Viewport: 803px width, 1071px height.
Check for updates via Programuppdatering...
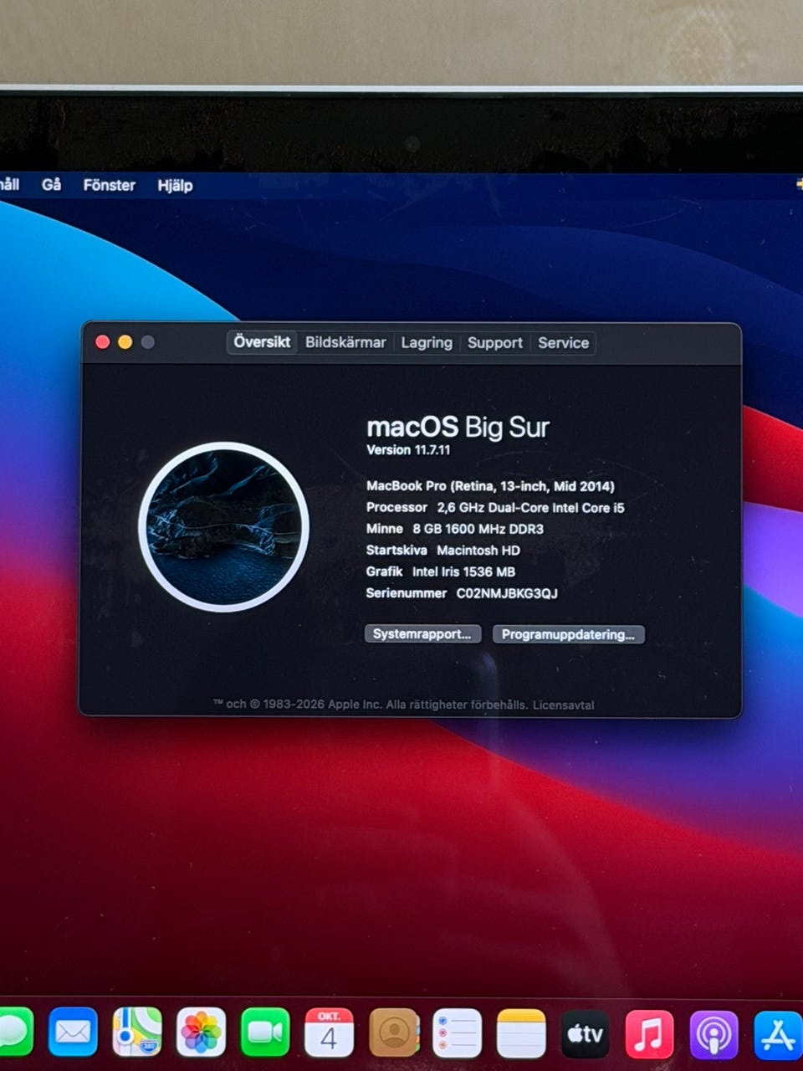pos(568,634)
